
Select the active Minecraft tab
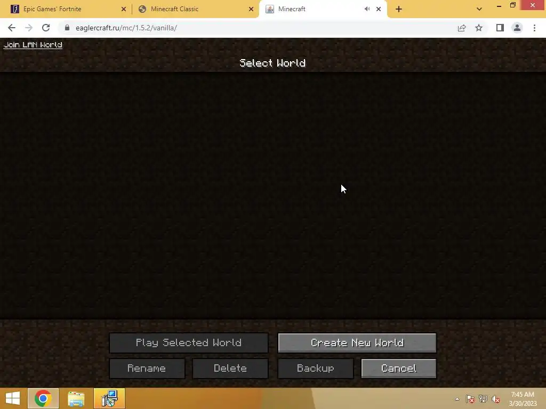323,9
